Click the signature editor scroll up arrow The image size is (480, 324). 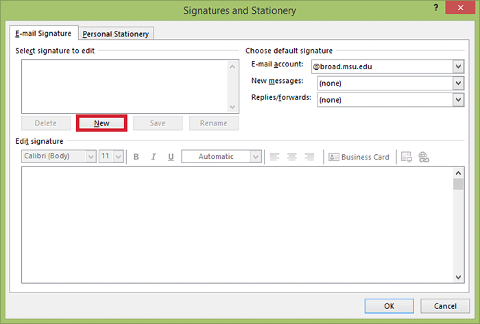tap(458, 173)
